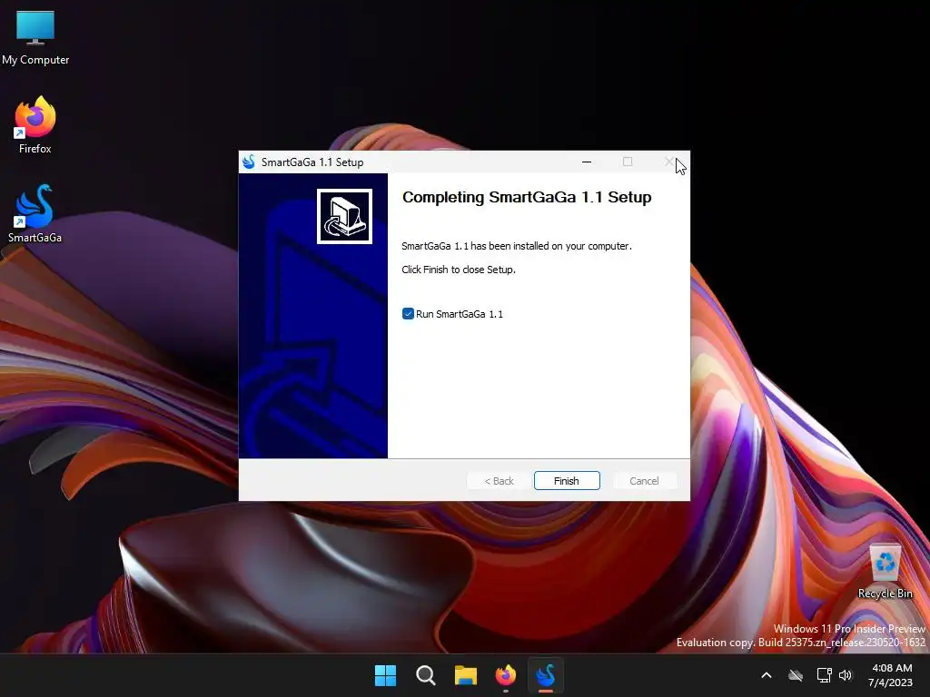Select the SmartGaGa desktop shortcut

[x=35, y=214]
